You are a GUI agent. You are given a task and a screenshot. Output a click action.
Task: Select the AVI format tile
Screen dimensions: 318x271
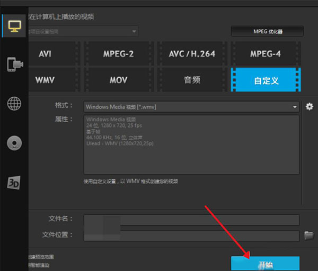54,54
